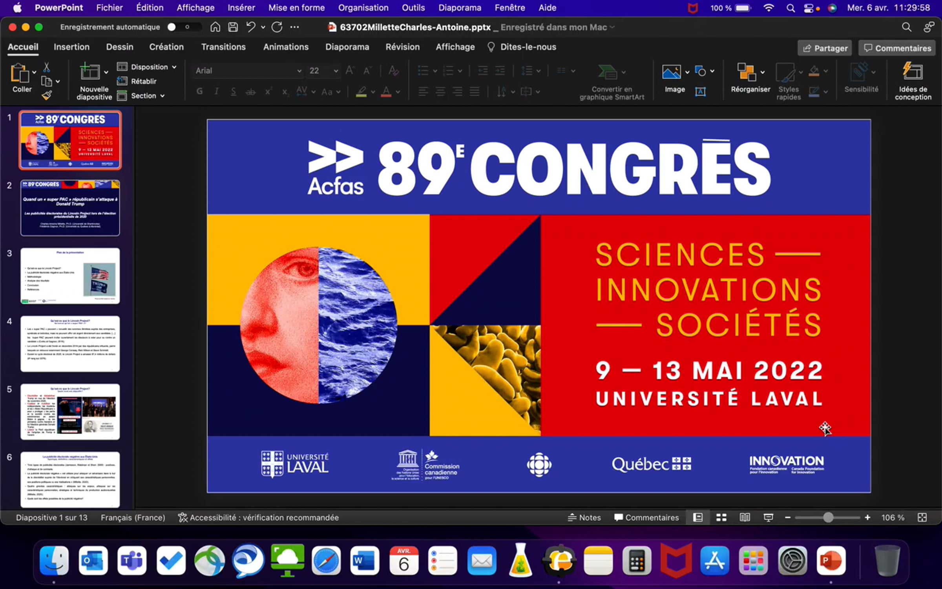Select slide 3 thumbnail with flag image
The height and width of the screenshot is (589, 942).
[x=70, y=276]
